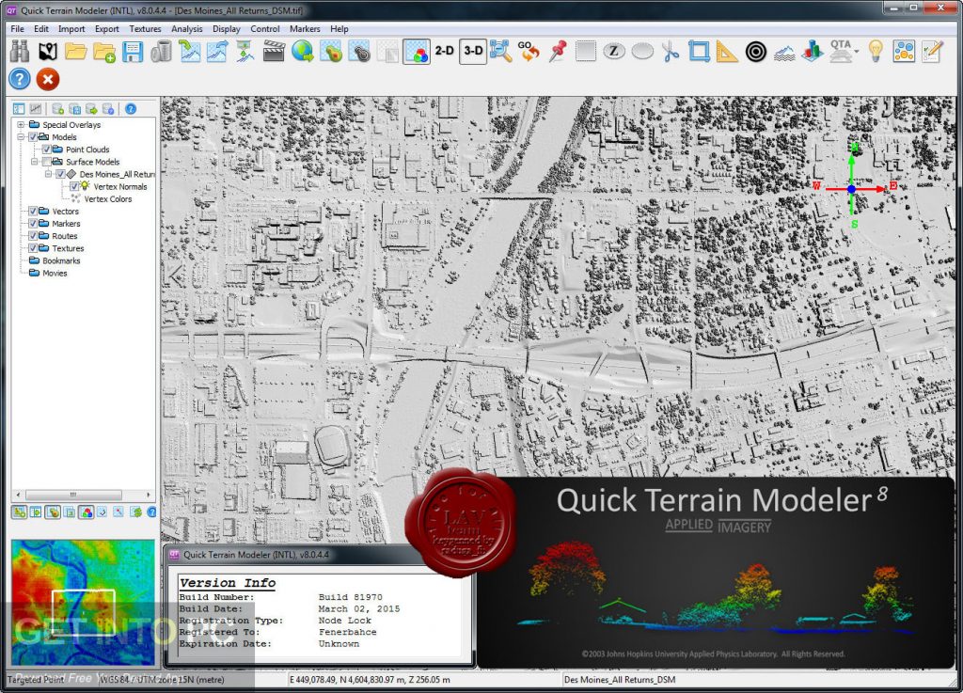Screen dimensions: 963x693
Task: Click the notepad with pencil icon
Action: pos(932,52)
